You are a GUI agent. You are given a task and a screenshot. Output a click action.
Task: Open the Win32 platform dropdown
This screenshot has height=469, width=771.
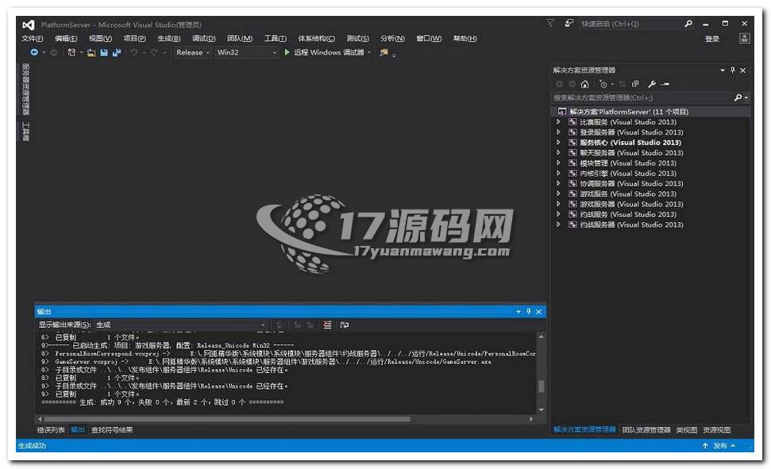click(247, 52)
